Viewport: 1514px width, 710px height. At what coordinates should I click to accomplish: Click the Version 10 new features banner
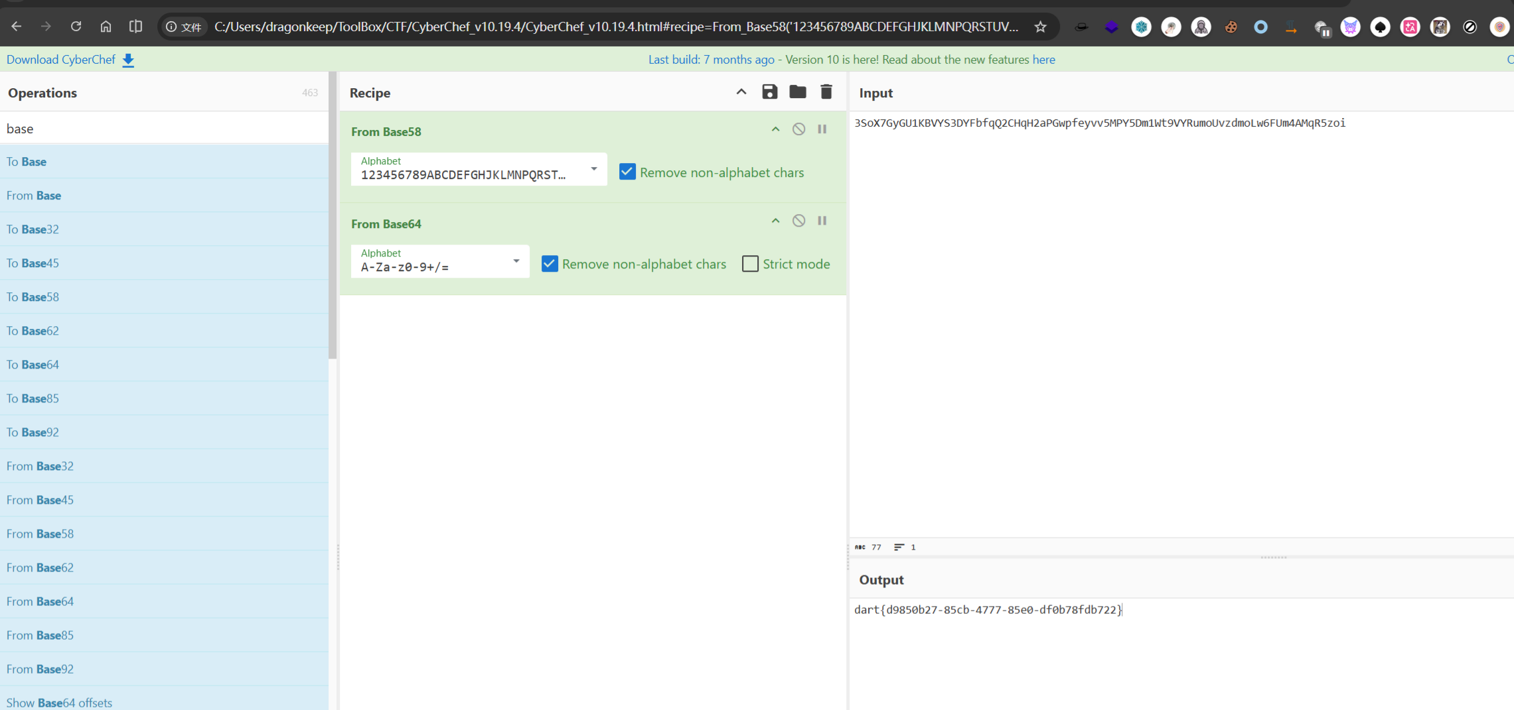852,60
